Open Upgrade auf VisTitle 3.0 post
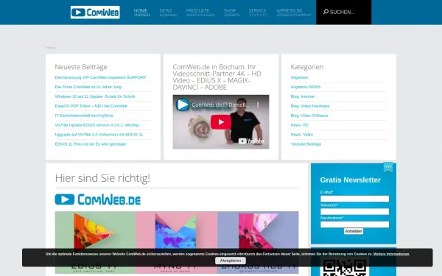Image resolution: width=442 pixels, height=276 pixels. 99,135
